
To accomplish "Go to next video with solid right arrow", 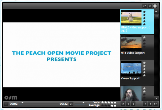I will 151,104.
